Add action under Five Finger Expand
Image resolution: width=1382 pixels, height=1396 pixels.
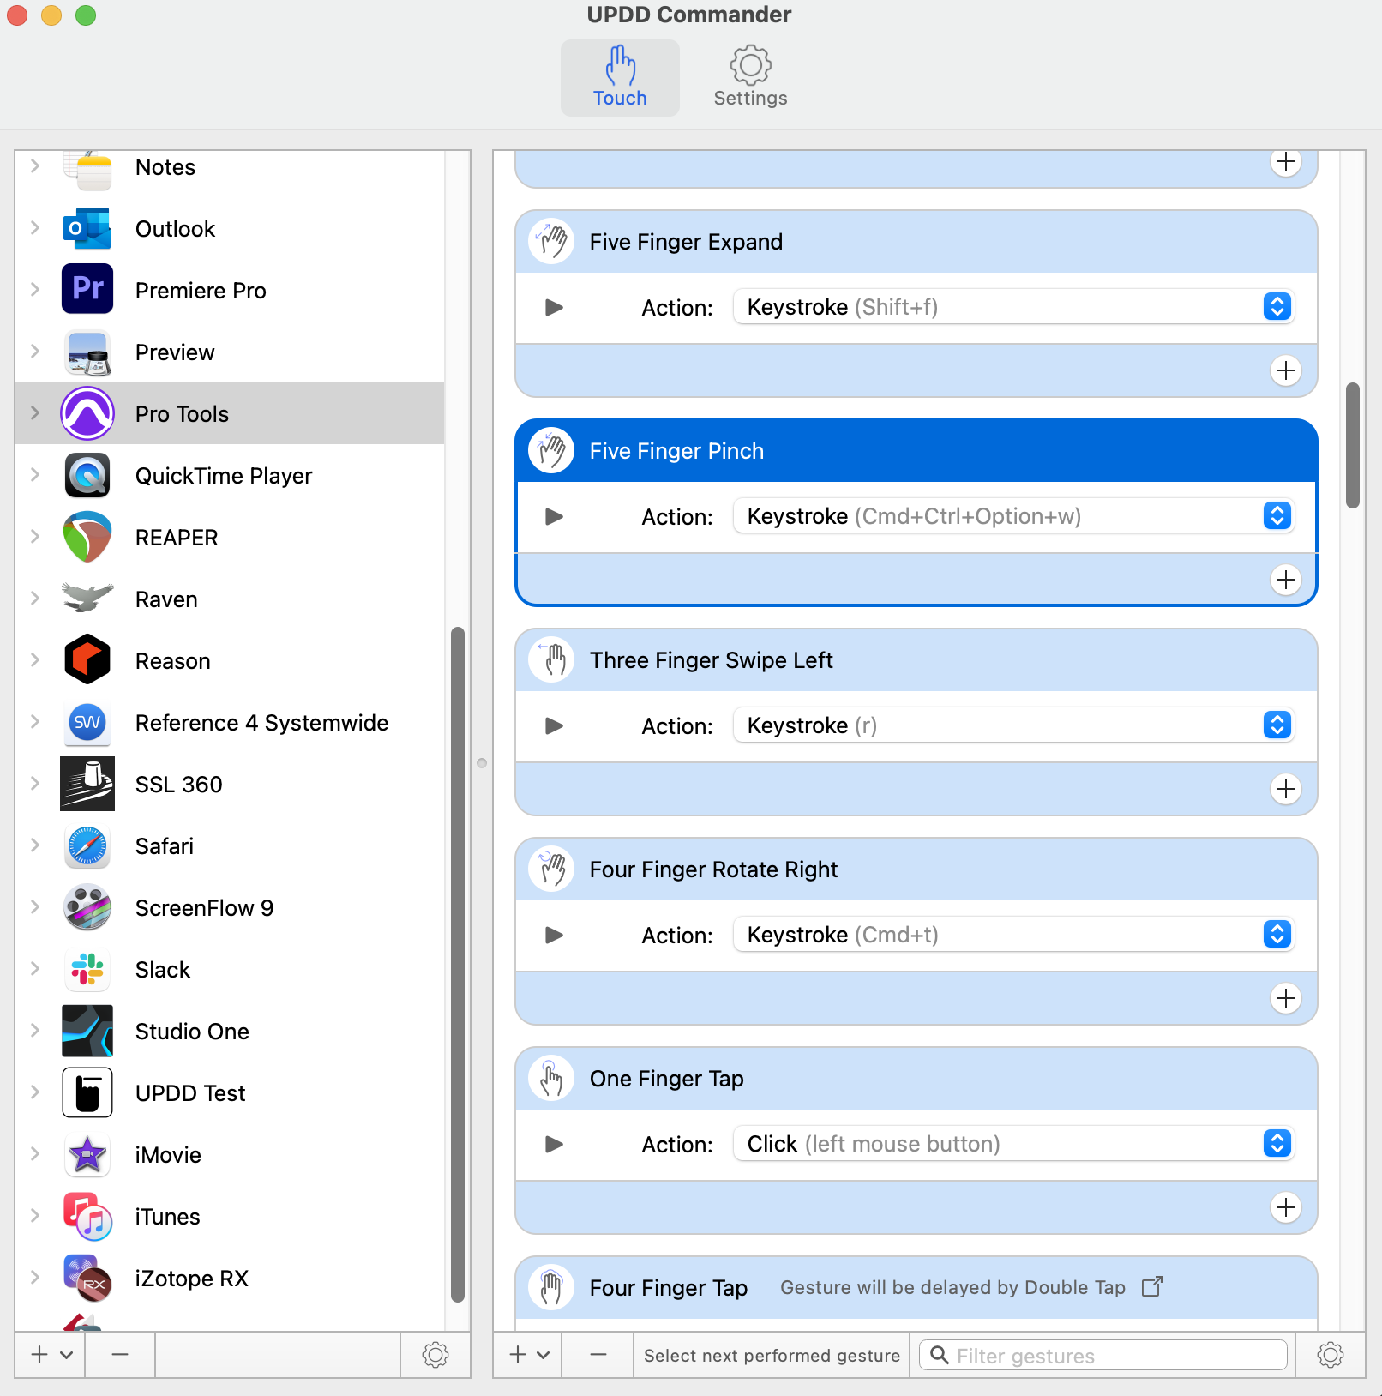pos(1286,370)
